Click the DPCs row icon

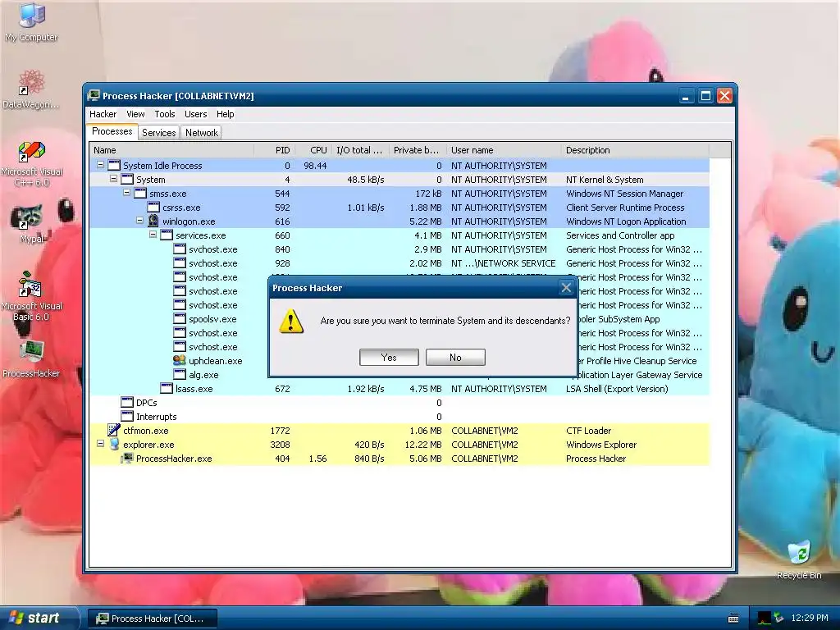tap(127, 402)
